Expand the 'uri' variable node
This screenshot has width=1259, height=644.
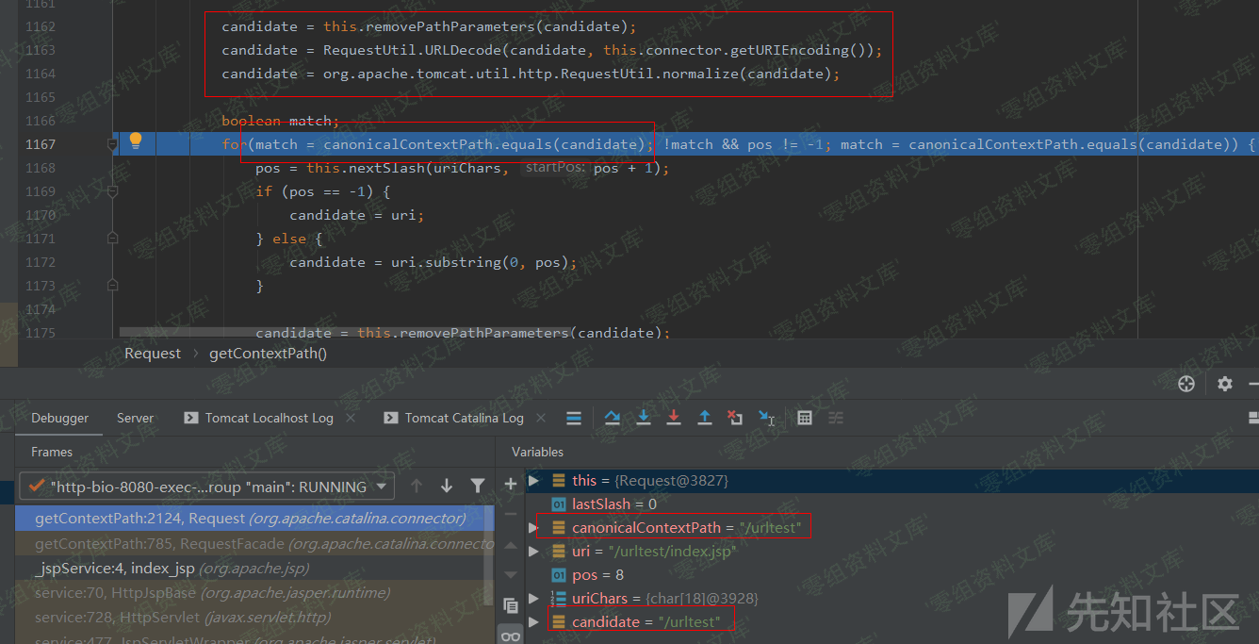point(534,552)
